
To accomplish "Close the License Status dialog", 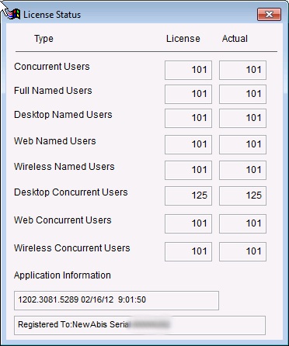I will click(269, 14).
